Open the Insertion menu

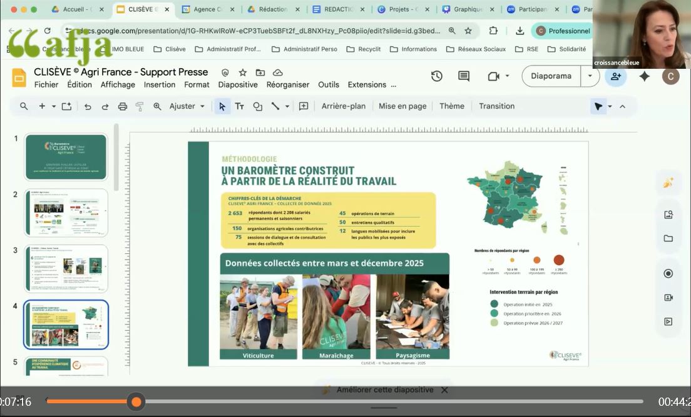(160, 84)
